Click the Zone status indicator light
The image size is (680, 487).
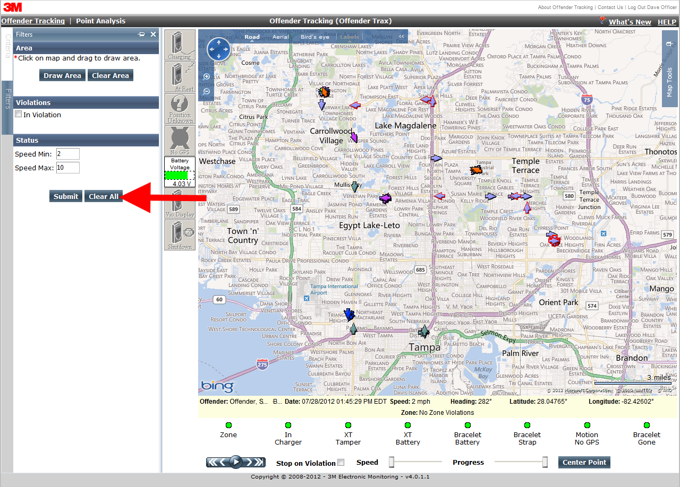228,425
